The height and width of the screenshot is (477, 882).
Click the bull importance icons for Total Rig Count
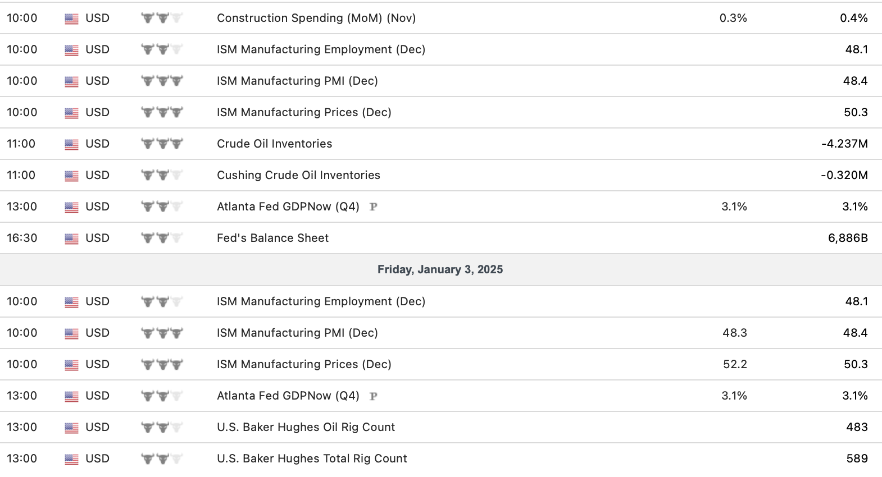pyautogui.click(x=162, y=459)
